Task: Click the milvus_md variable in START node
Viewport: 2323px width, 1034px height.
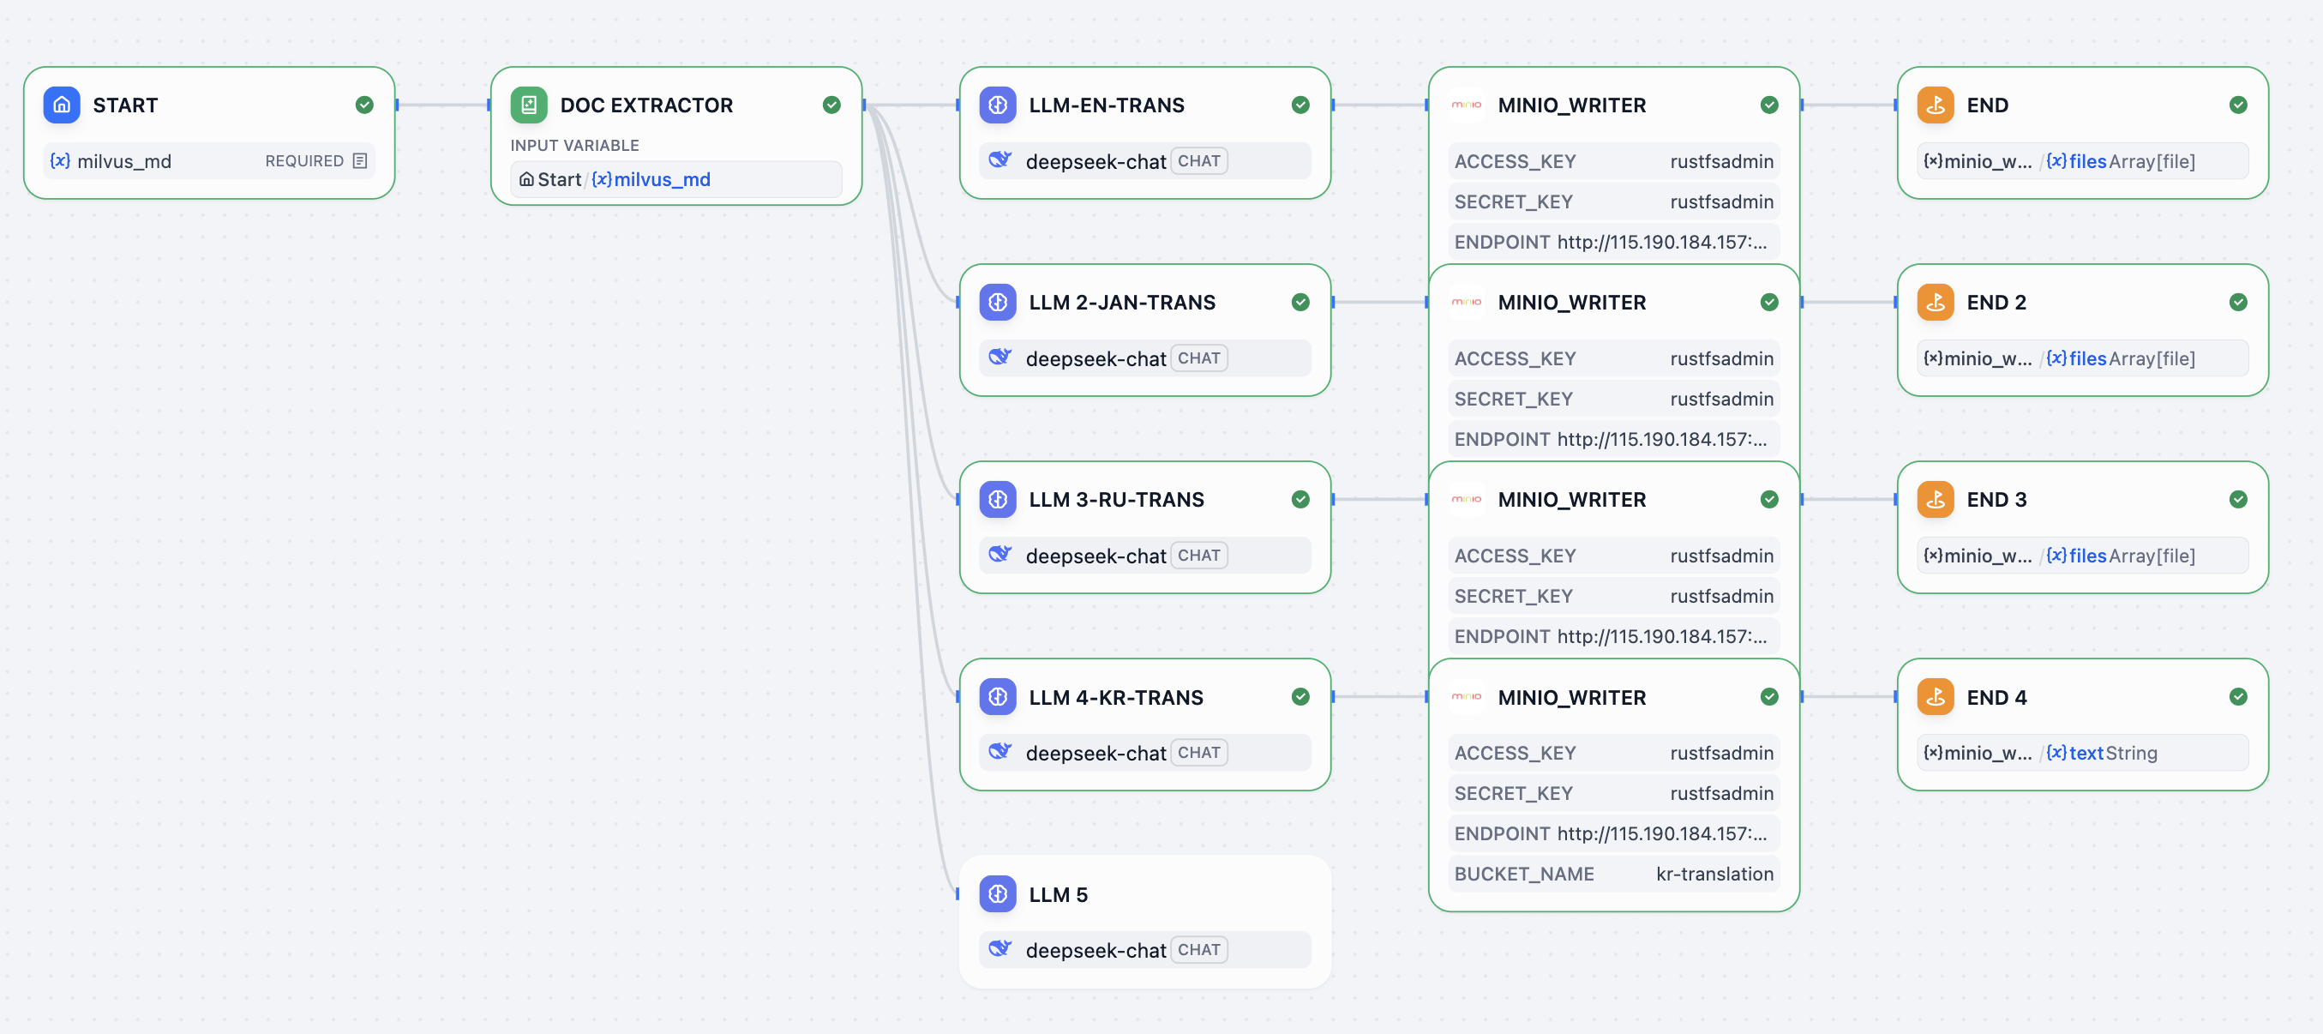Action: (124, 161)
